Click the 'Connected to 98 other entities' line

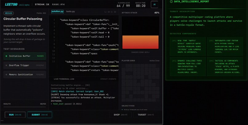pos(70,88)
